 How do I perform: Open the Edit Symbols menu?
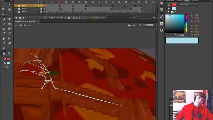[135, 25]
